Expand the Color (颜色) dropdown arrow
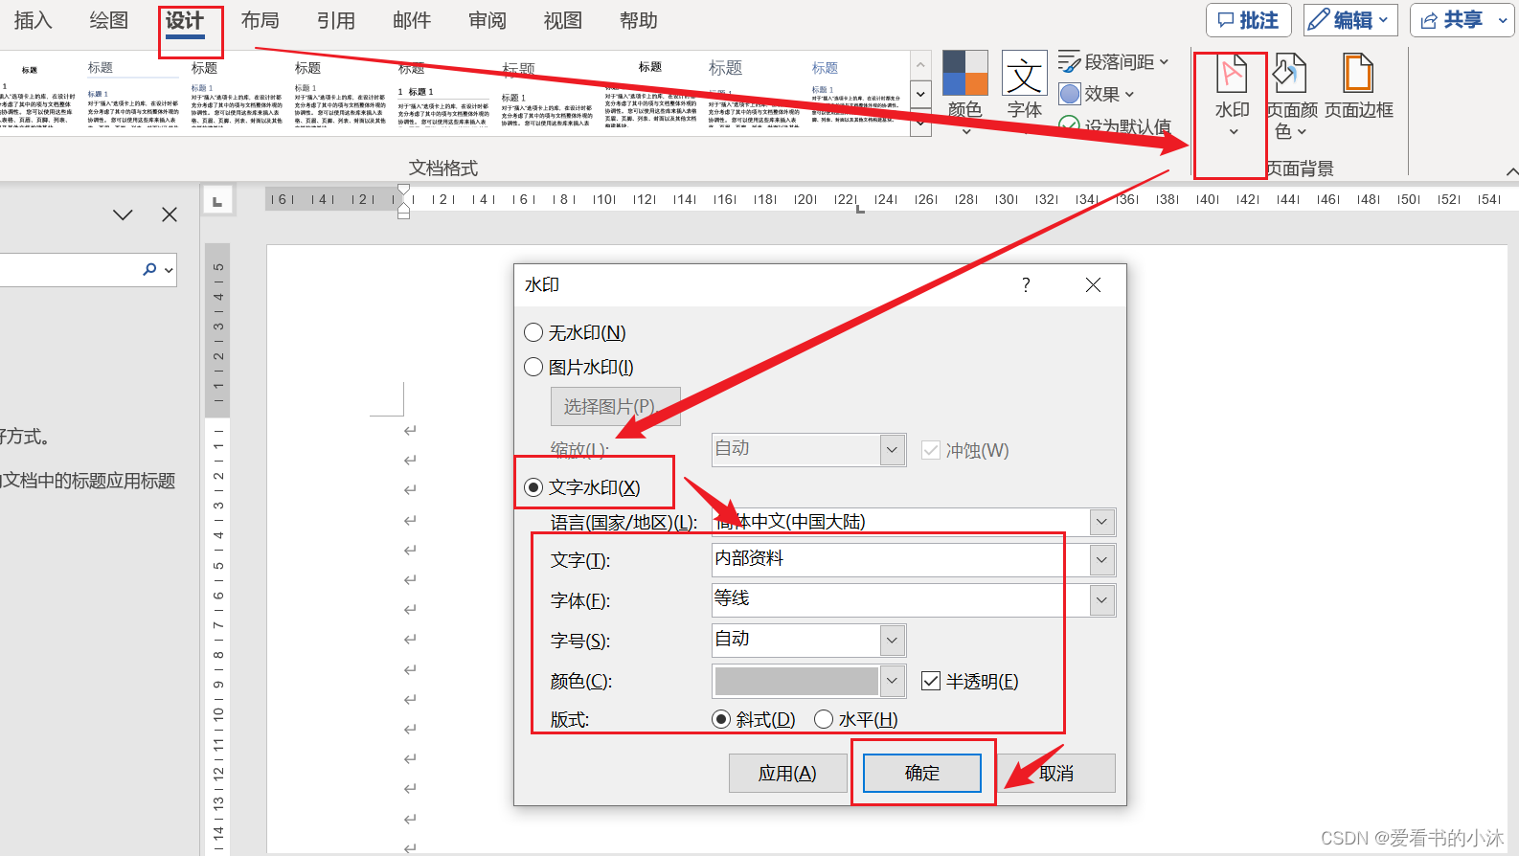Viewport: 1519px width, 856px height. 893,681
